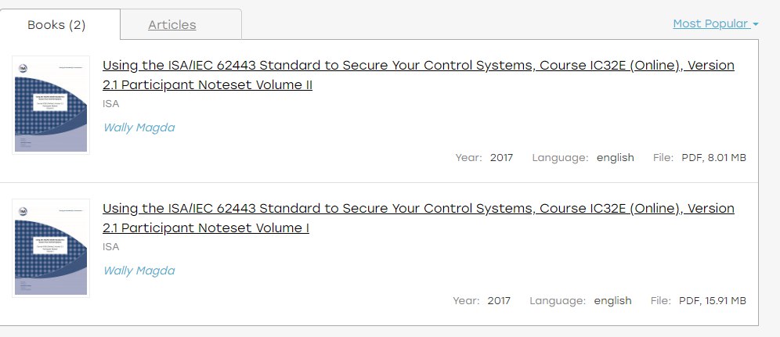
Task: Click the year 2017 on the Volume II entry
Action: 501,158
